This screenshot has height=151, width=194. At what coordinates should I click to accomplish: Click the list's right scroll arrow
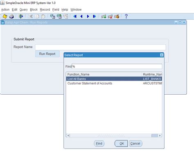(160, 135)
